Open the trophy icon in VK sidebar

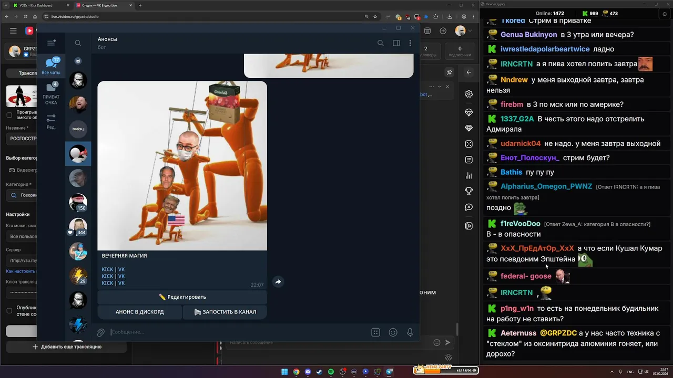coord(468,192)
